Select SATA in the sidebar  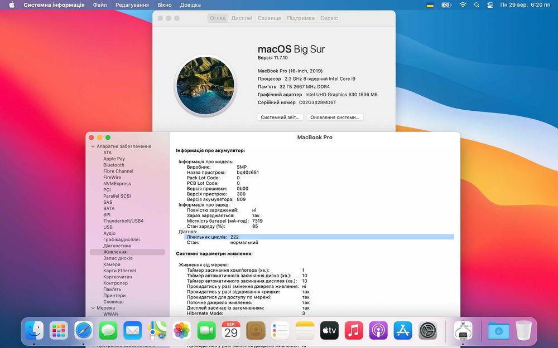tap(109, 208)
